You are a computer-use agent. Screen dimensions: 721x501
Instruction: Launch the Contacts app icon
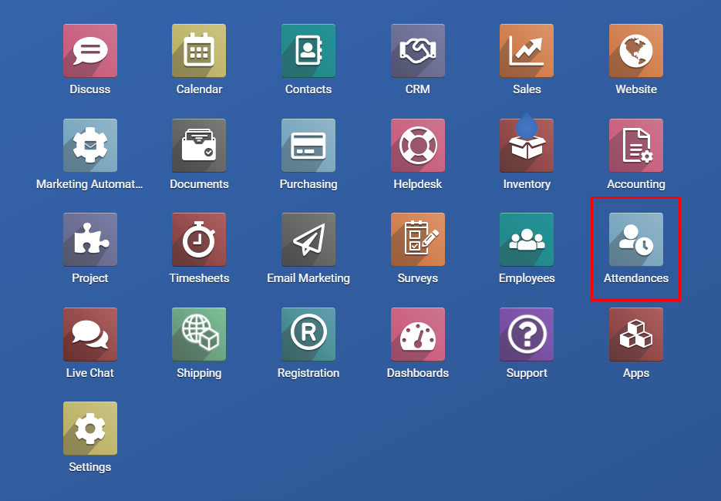click(308, 51)
